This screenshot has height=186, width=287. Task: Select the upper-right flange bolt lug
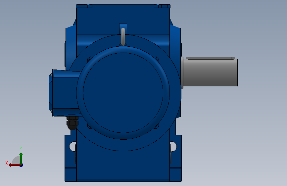[157, 59]
